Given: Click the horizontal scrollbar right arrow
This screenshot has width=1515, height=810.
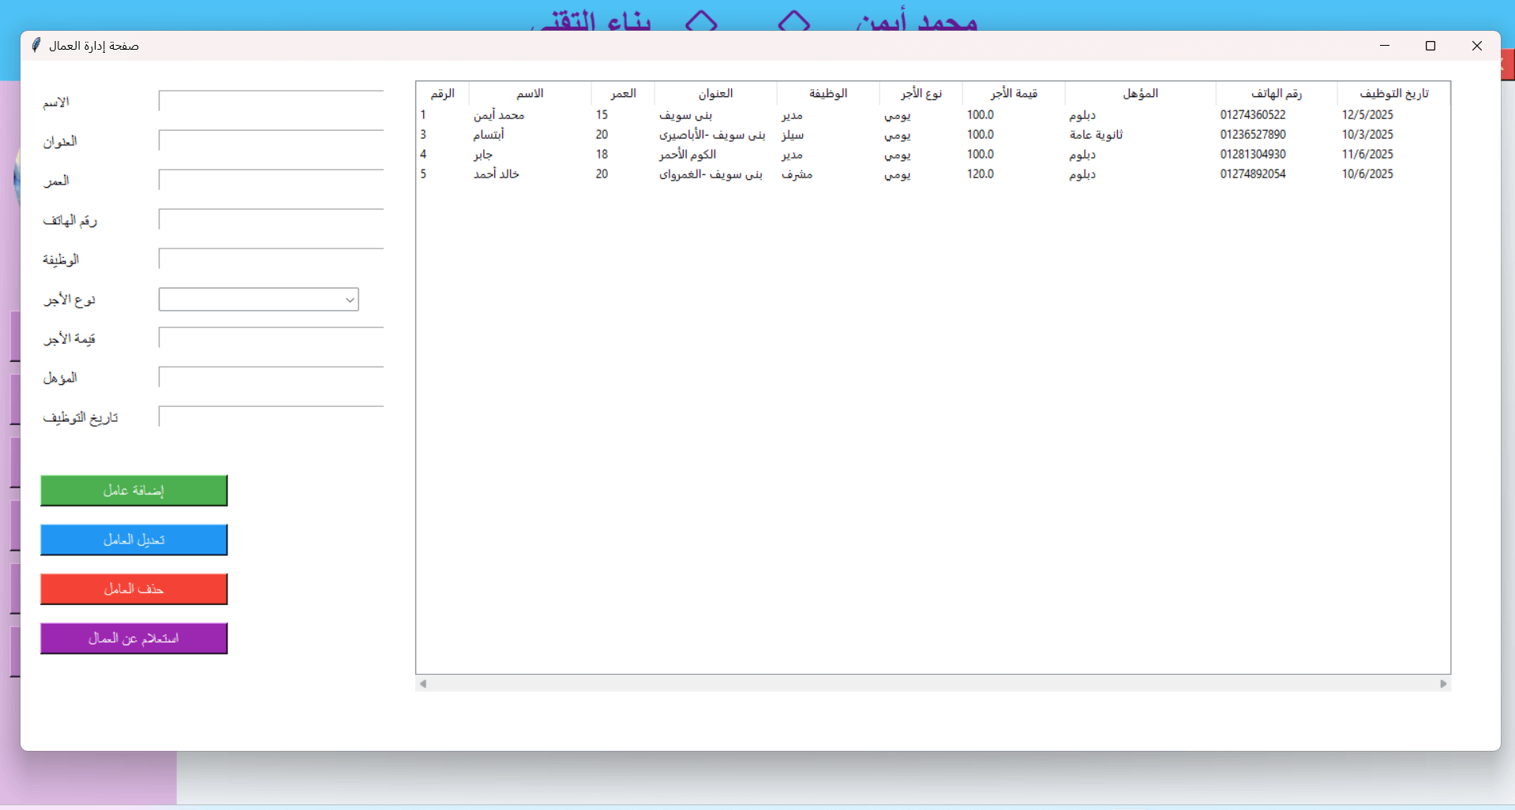Looking at the screenshot, I should [x=1443, y=684].
